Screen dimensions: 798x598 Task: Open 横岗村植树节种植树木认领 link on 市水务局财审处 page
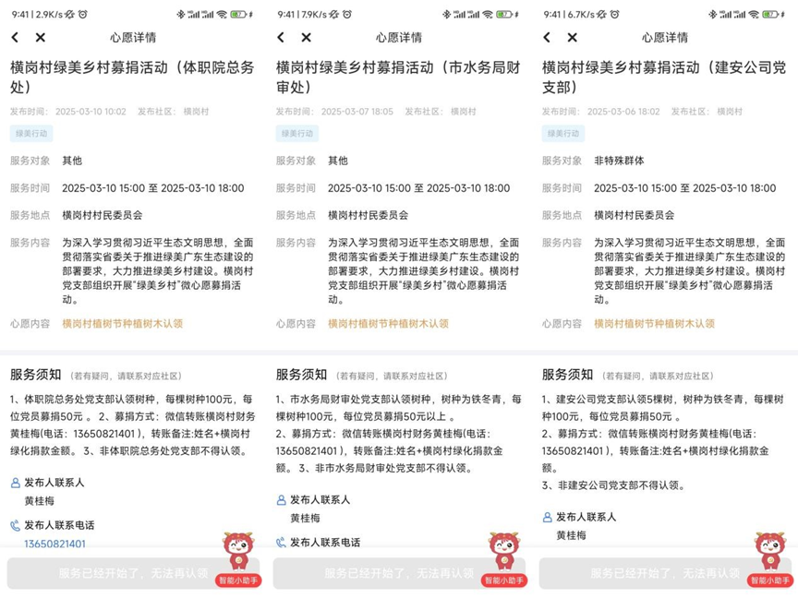point(388,324)
